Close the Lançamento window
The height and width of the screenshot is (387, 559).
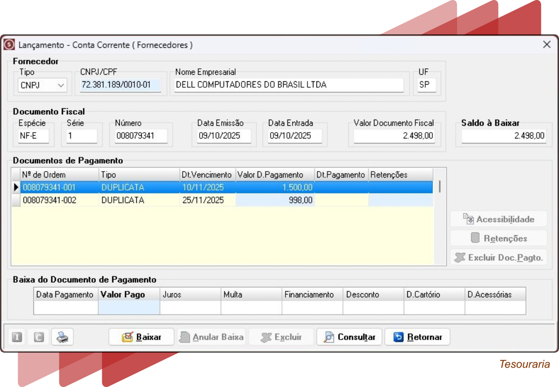(x=547, y=45)
